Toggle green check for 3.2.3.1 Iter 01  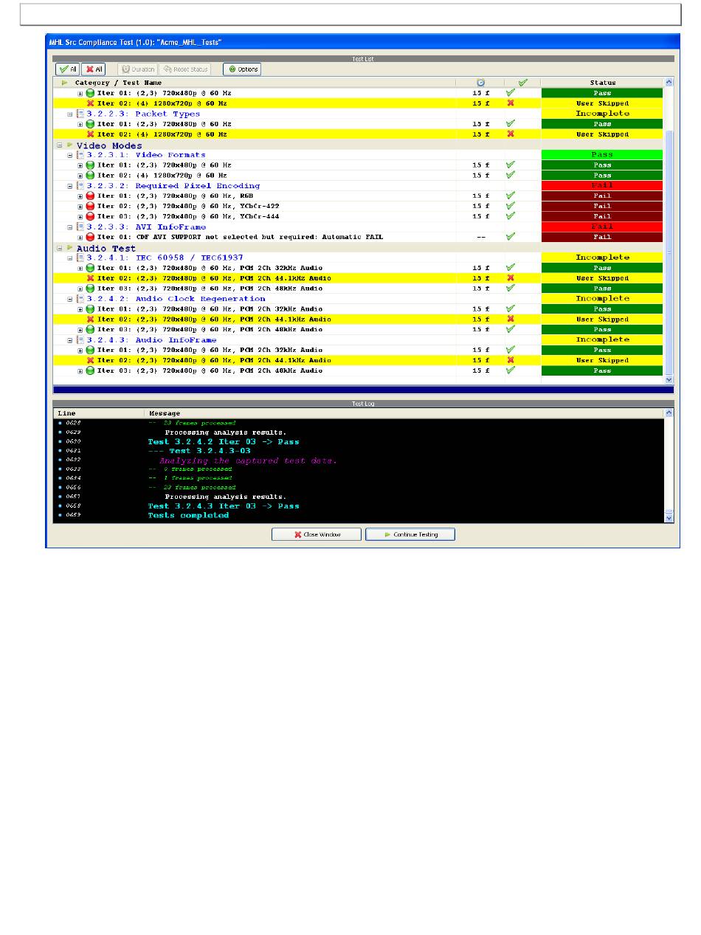coord(510,165)
